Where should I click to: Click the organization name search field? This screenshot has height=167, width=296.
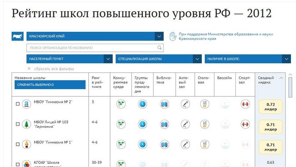pos(95,48)
